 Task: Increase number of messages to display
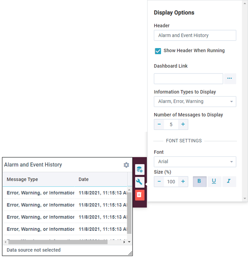pos(183,124)
